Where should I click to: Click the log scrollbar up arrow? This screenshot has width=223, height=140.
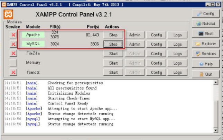216,82
